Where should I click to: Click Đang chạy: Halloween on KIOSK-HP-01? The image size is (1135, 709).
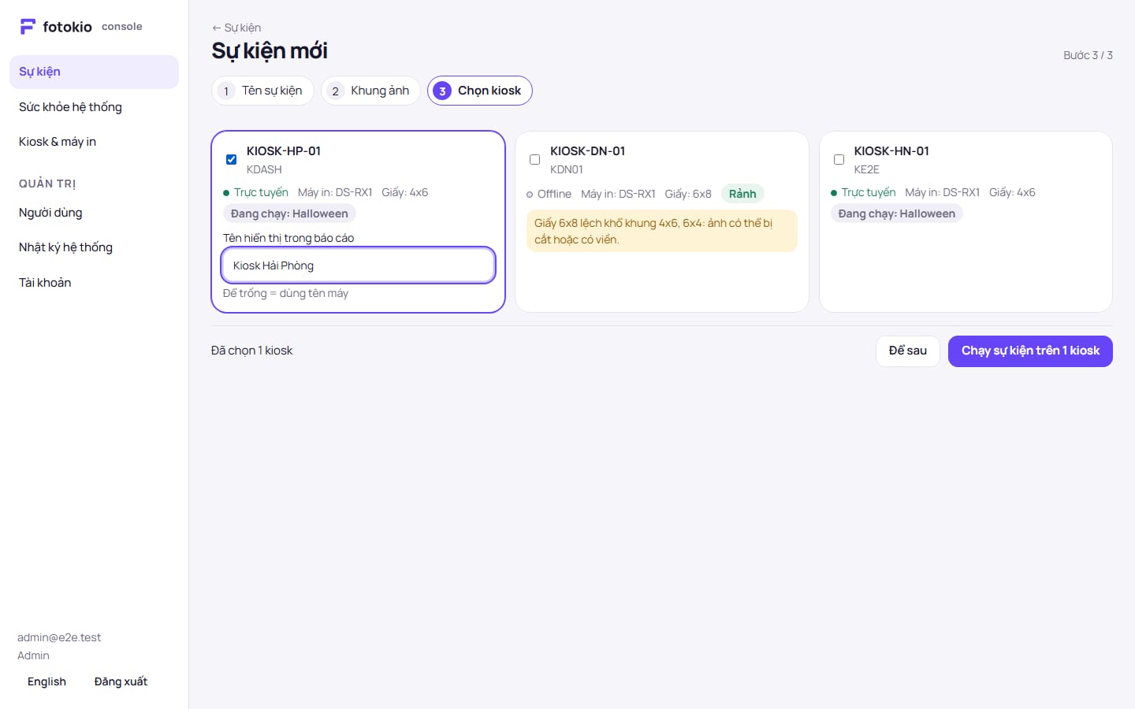[x=289, y=213]
